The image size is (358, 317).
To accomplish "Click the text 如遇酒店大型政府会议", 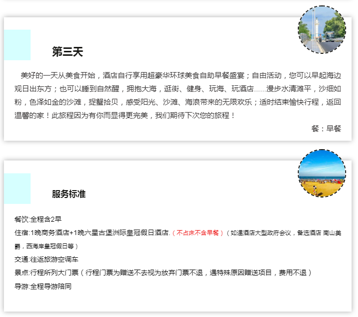I will point(261,233).
